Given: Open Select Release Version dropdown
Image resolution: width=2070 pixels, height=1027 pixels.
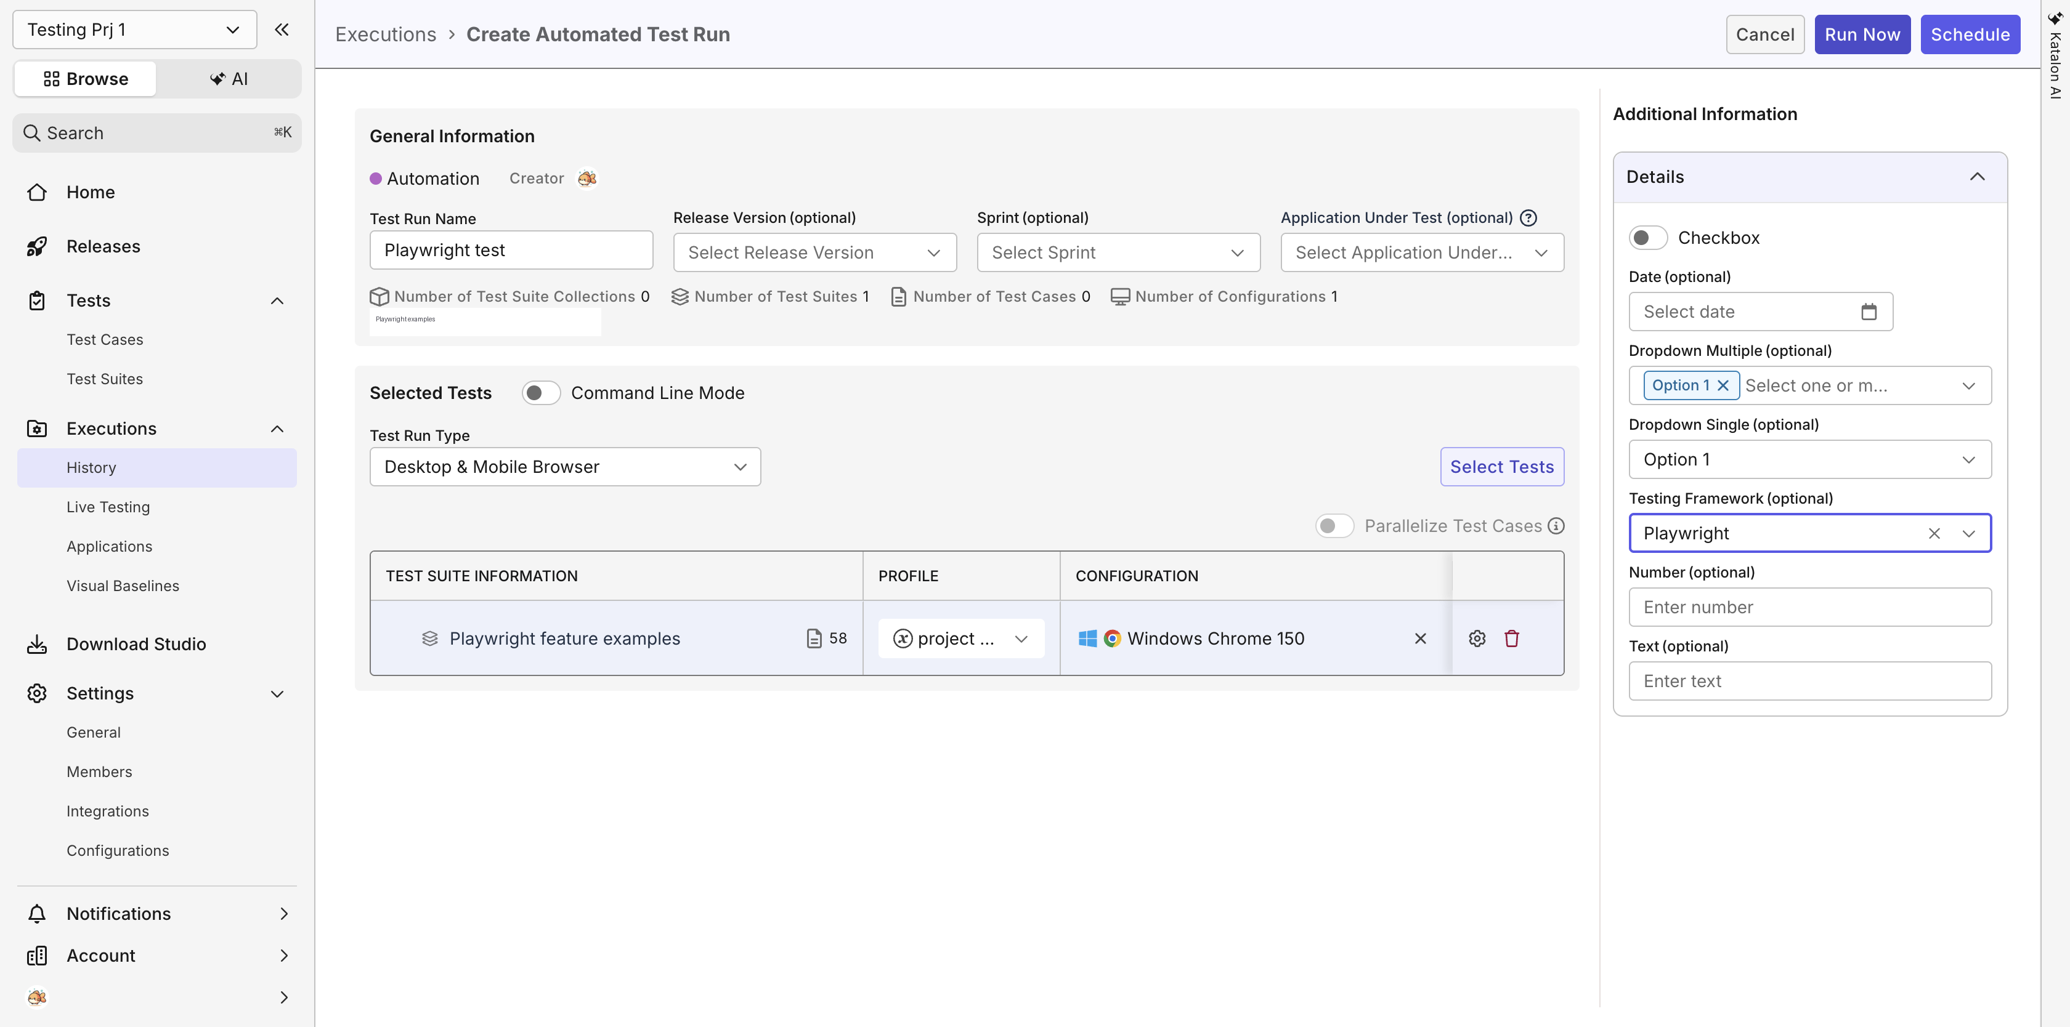Looking at the screenshot, I should coord(815,253).
